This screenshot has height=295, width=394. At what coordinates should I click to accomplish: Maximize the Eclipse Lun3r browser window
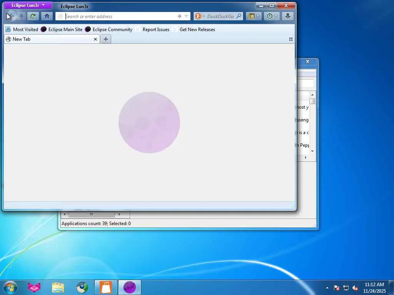point(272,5)
